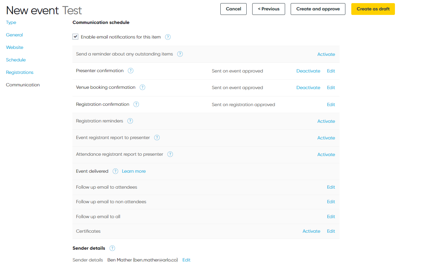
Task: Activate Registration reminders
Action: 326,121
